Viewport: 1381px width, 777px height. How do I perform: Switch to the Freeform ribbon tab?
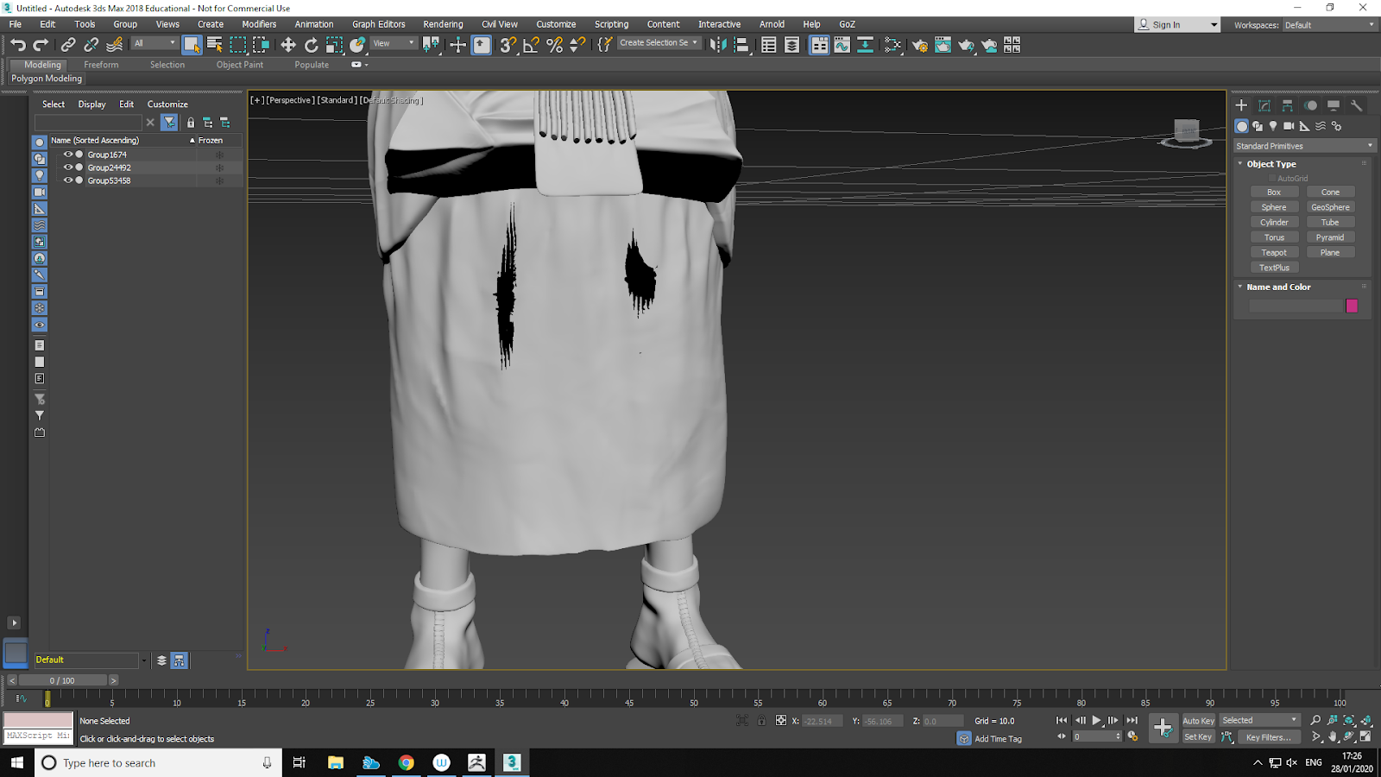(x=101, y=65)
